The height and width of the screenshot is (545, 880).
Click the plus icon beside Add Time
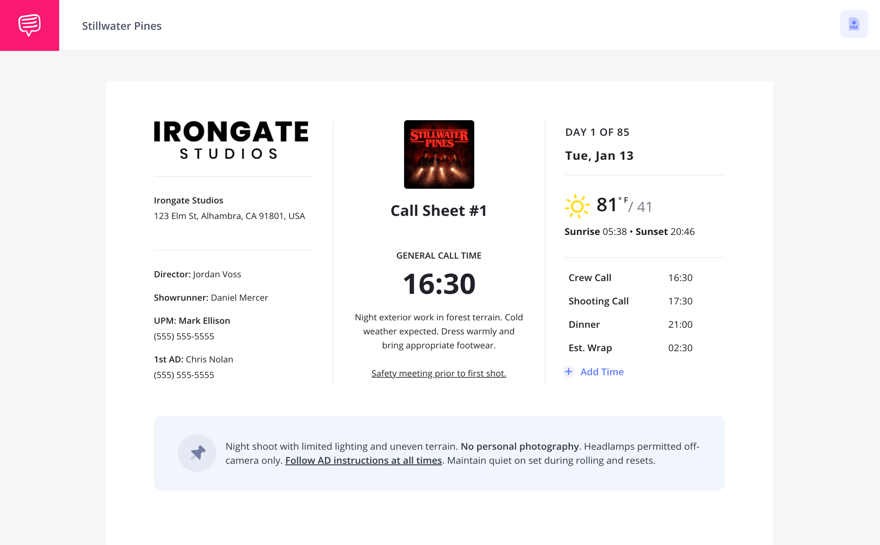pyautogui.click(x=568, y=372)
